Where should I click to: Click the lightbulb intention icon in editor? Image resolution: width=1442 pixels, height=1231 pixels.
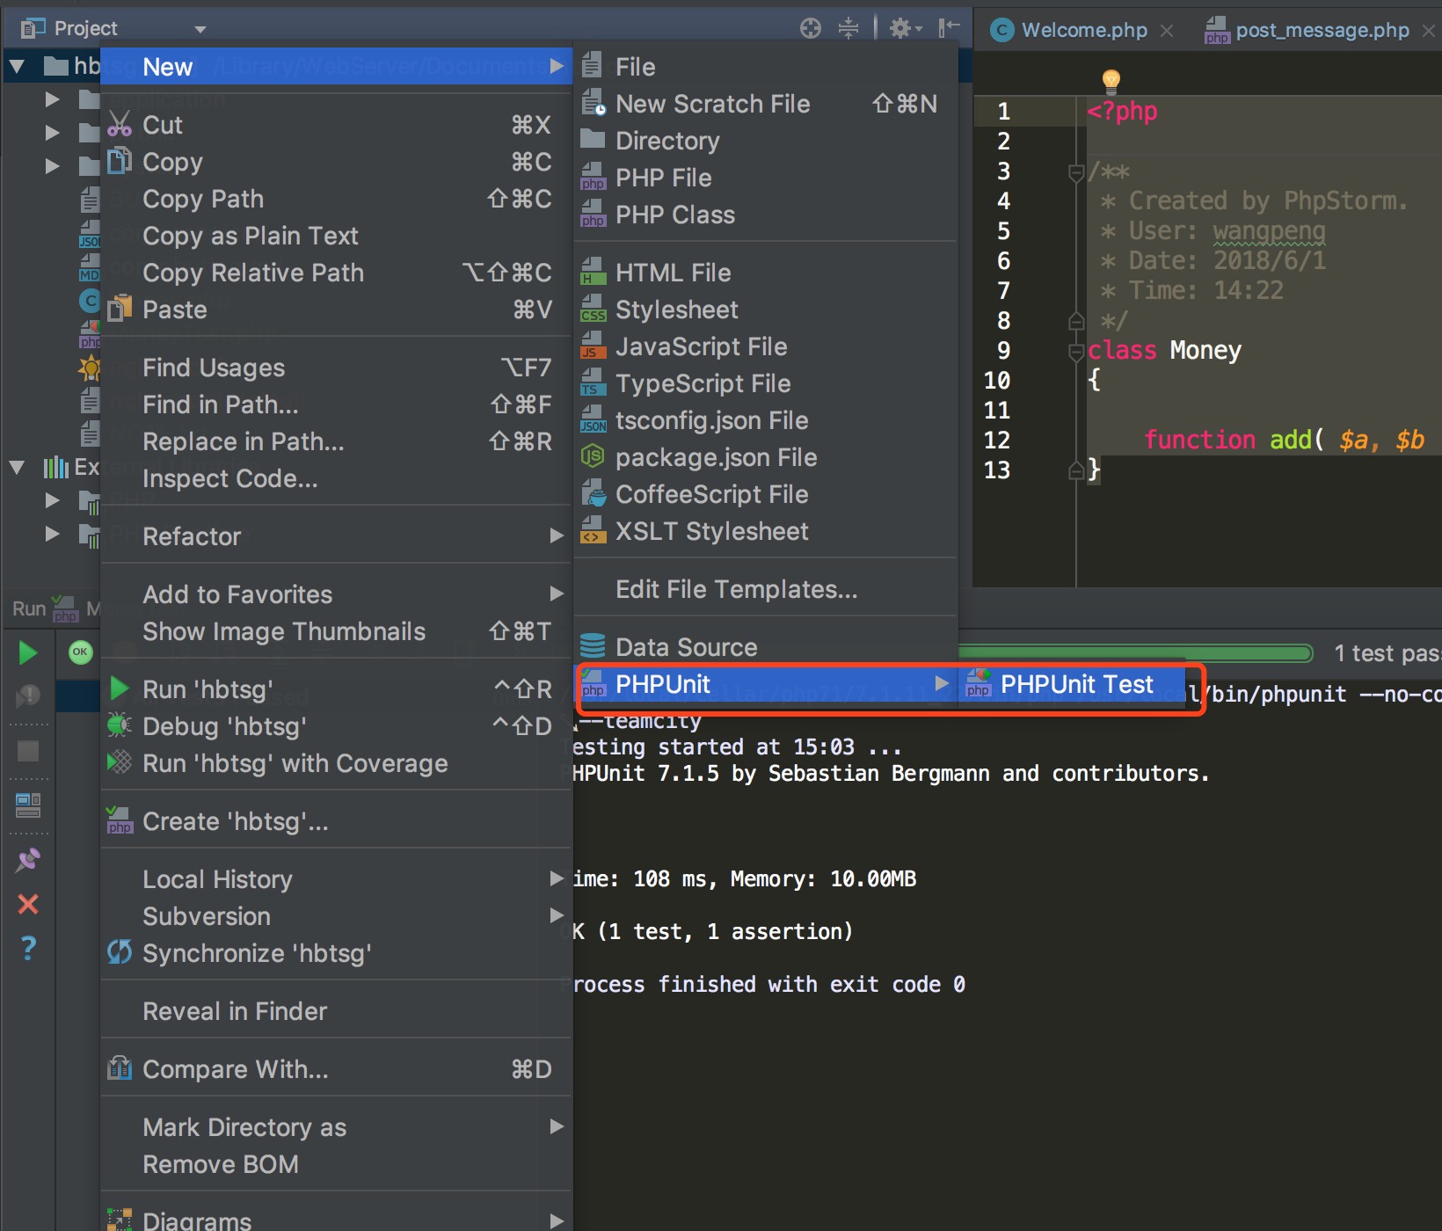coord(1111,81)
